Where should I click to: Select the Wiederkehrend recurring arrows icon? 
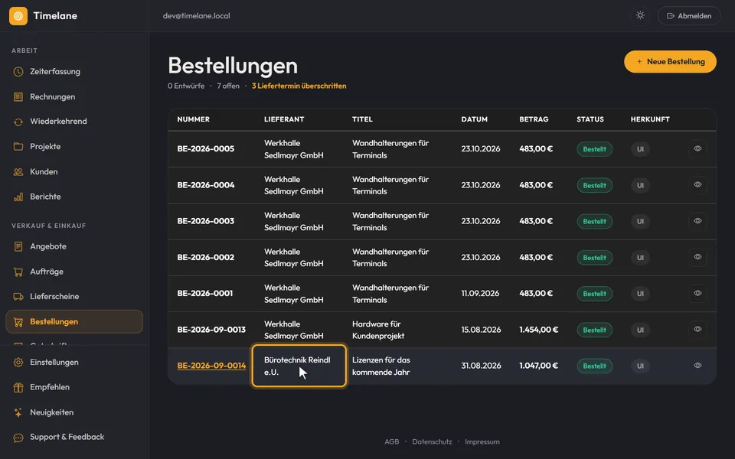point(18,122)
